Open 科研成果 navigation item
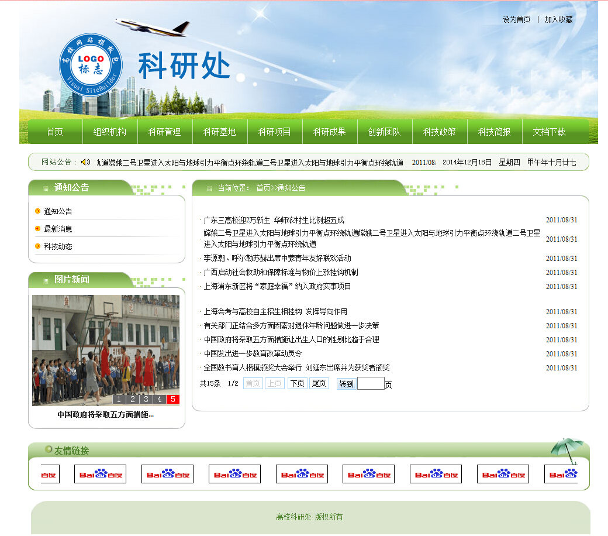The width and height of the screenshot is (608, 536). [330, 132]
